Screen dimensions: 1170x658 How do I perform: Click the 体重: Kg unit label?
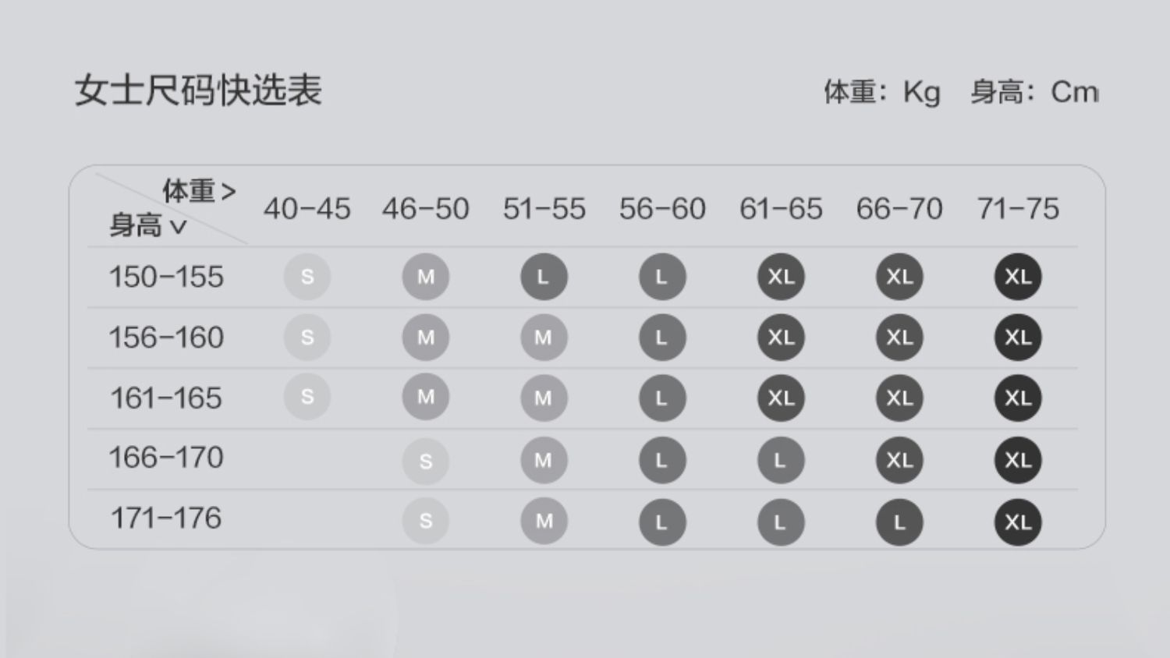point(882,92)
